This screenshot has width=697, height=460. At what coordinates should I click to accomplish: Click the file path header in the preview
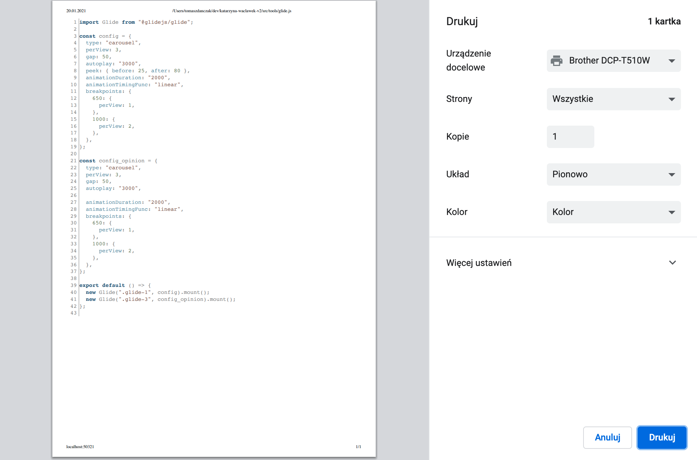coord(232,11)
